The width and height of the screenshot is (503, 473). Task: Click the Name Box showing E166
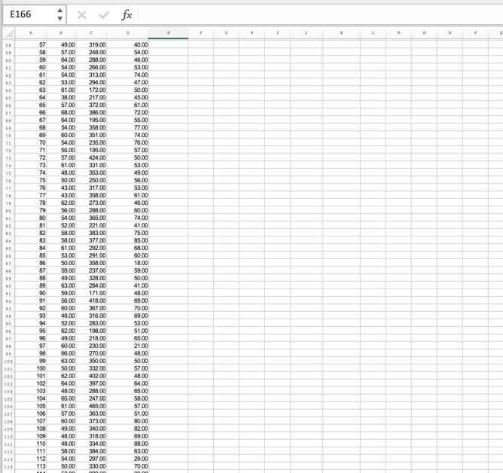29,14
